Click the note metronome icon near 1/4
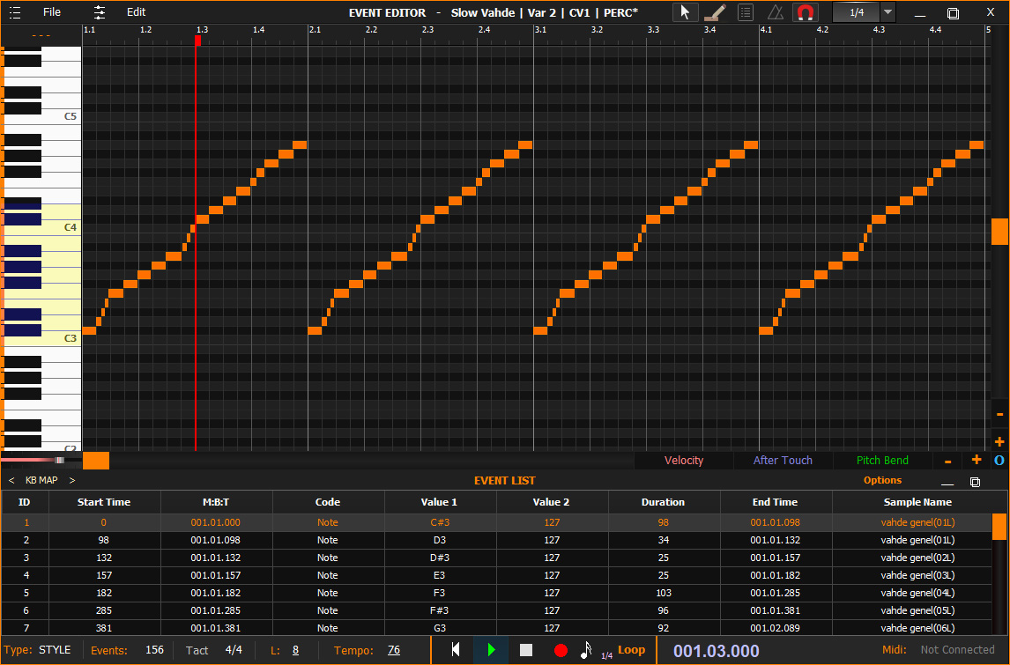Viewport: 1010px width, 665px height. pos(584,649)
